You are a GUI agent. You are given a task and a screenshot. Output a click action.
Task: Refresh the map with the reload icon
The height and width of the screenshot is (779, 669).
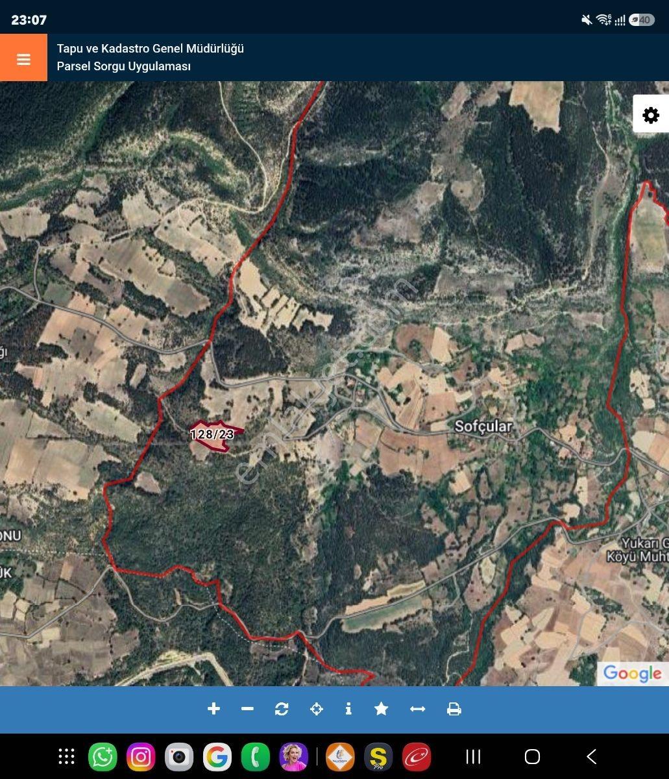282,709
